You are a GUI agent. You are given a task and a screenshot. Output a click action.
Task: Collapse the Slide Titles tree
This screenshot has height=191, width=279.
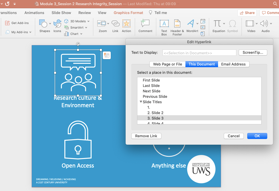pyautogui.click(x=141, y=102)
